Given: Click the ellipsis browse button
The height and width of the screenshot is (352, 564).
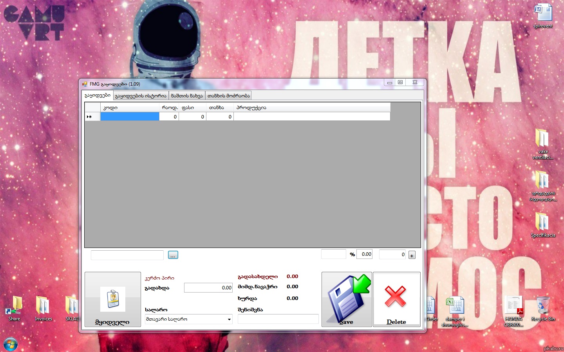Looking at the screenshot, I should (x=173, y=255).
